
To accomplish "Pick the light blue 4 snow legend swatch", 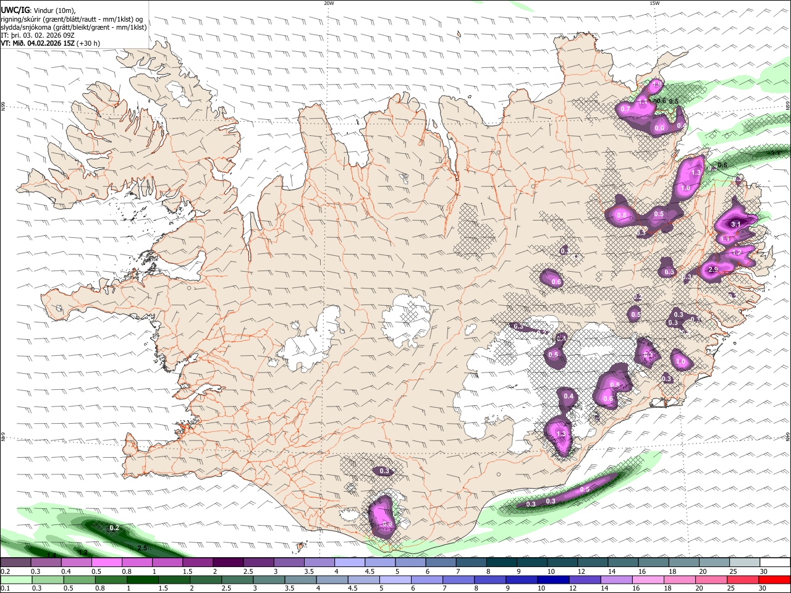I will (x=350, y=563).
